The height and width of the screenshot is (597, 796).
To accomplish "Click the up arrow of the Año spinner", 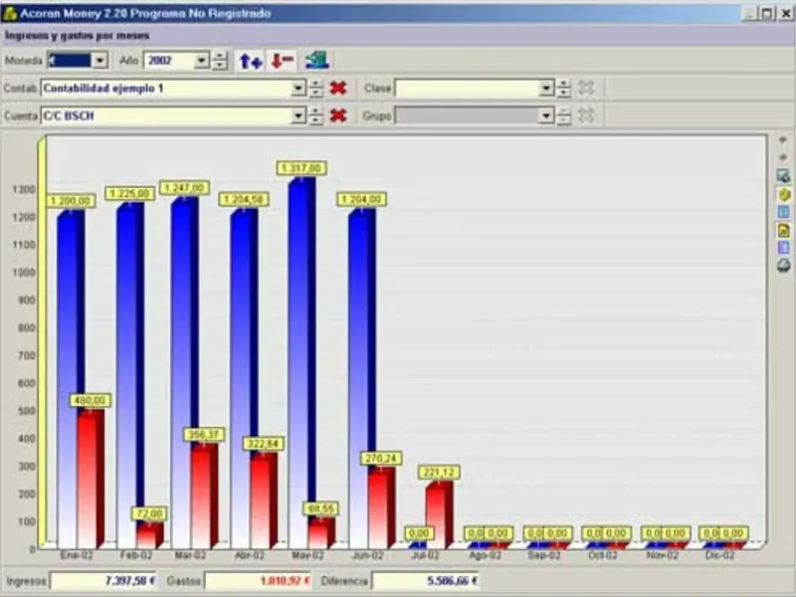I will (219, 56).
